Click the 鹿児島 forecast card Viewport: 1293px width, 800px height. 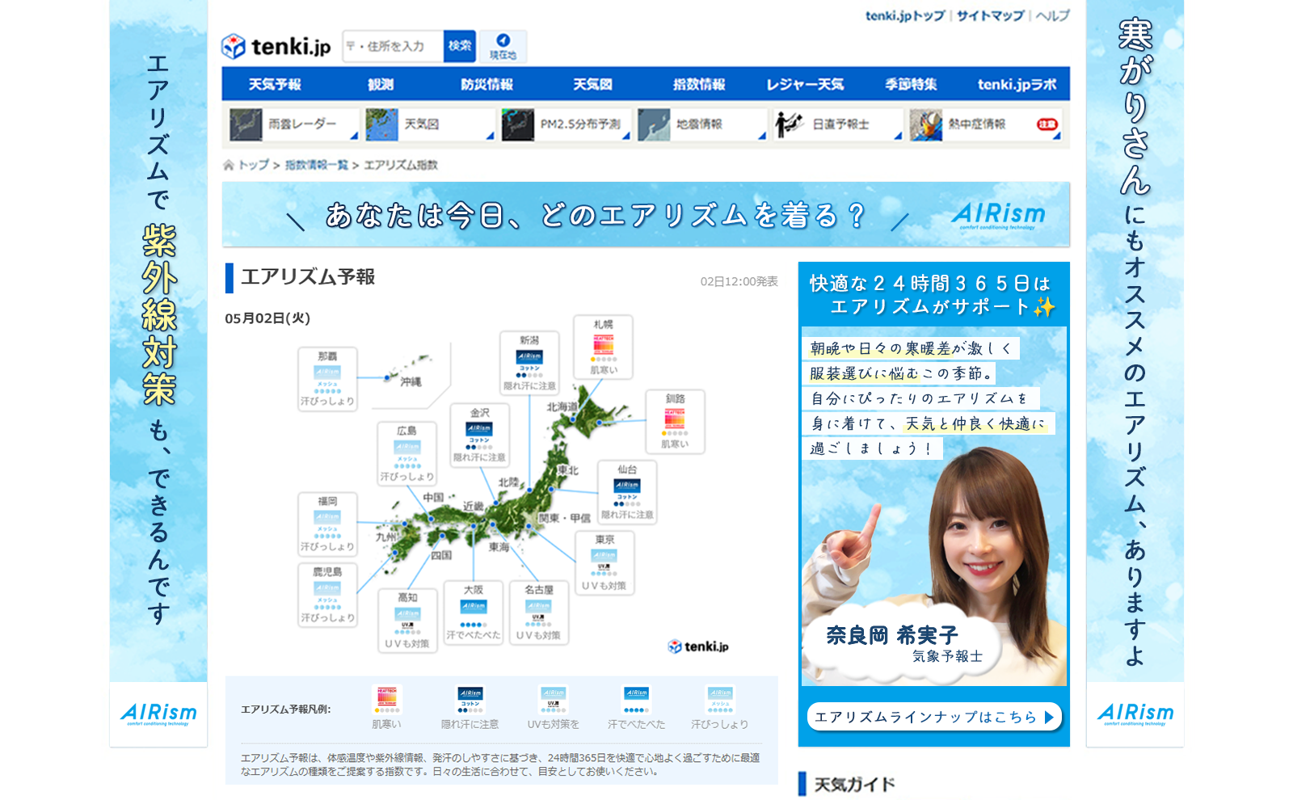click(x=327, y=595)
